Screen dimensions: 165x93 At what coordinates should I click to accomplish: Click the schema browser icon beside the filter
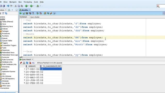[x=6, y=13]
